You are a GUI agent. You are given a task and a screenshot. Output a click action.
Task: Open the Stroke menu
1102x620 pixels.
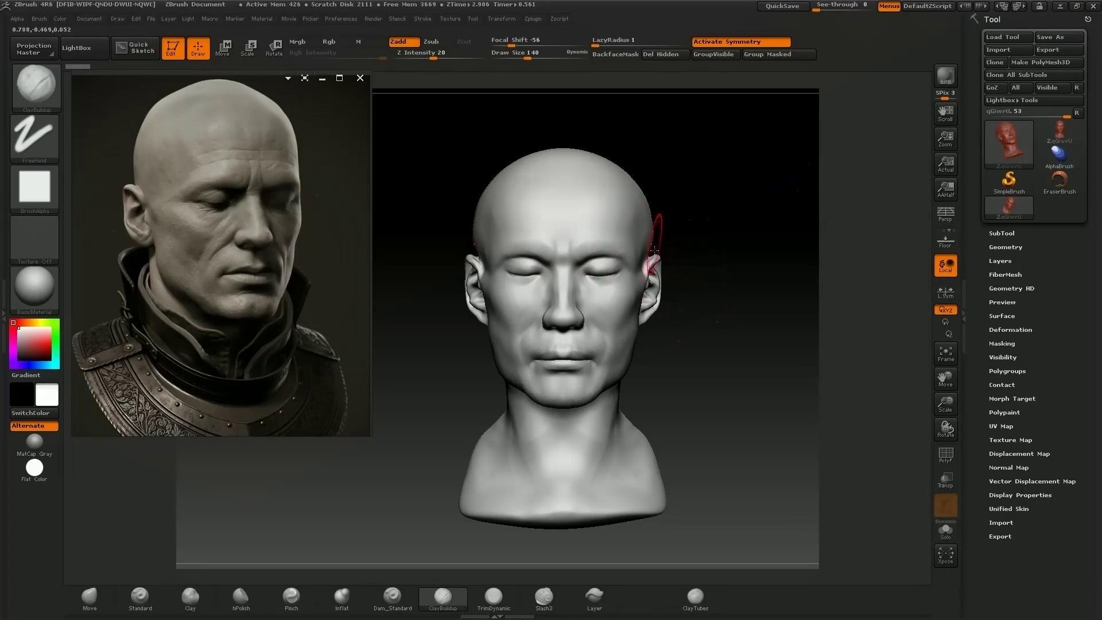(x=422, y=19)
